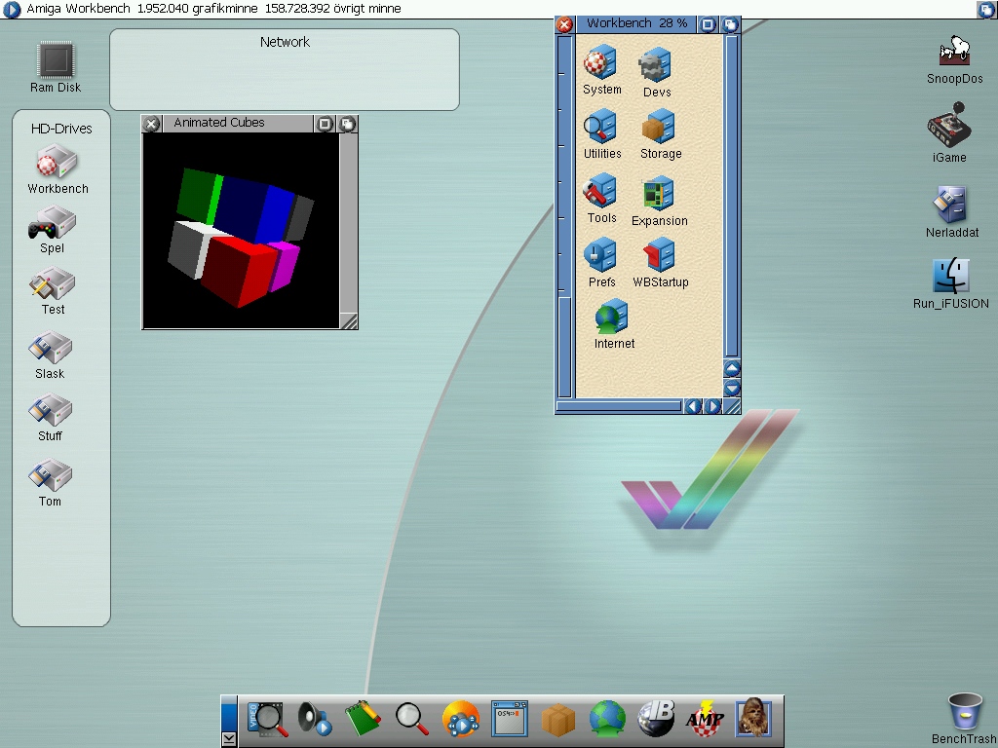Close the Animated Cubes window
The image size is (998, 748).
click(x=151, y=124)
